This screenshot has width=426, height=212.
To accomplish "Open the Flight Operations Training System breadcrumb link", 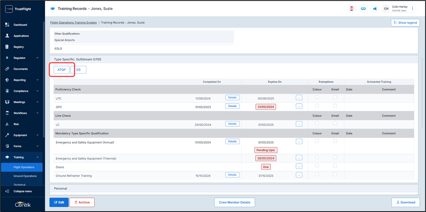I will (74, 23).
